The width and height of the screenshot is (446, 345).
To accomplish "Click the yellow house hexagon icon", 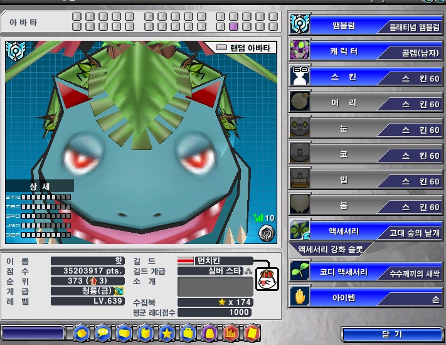I will (x=82, y=333).
